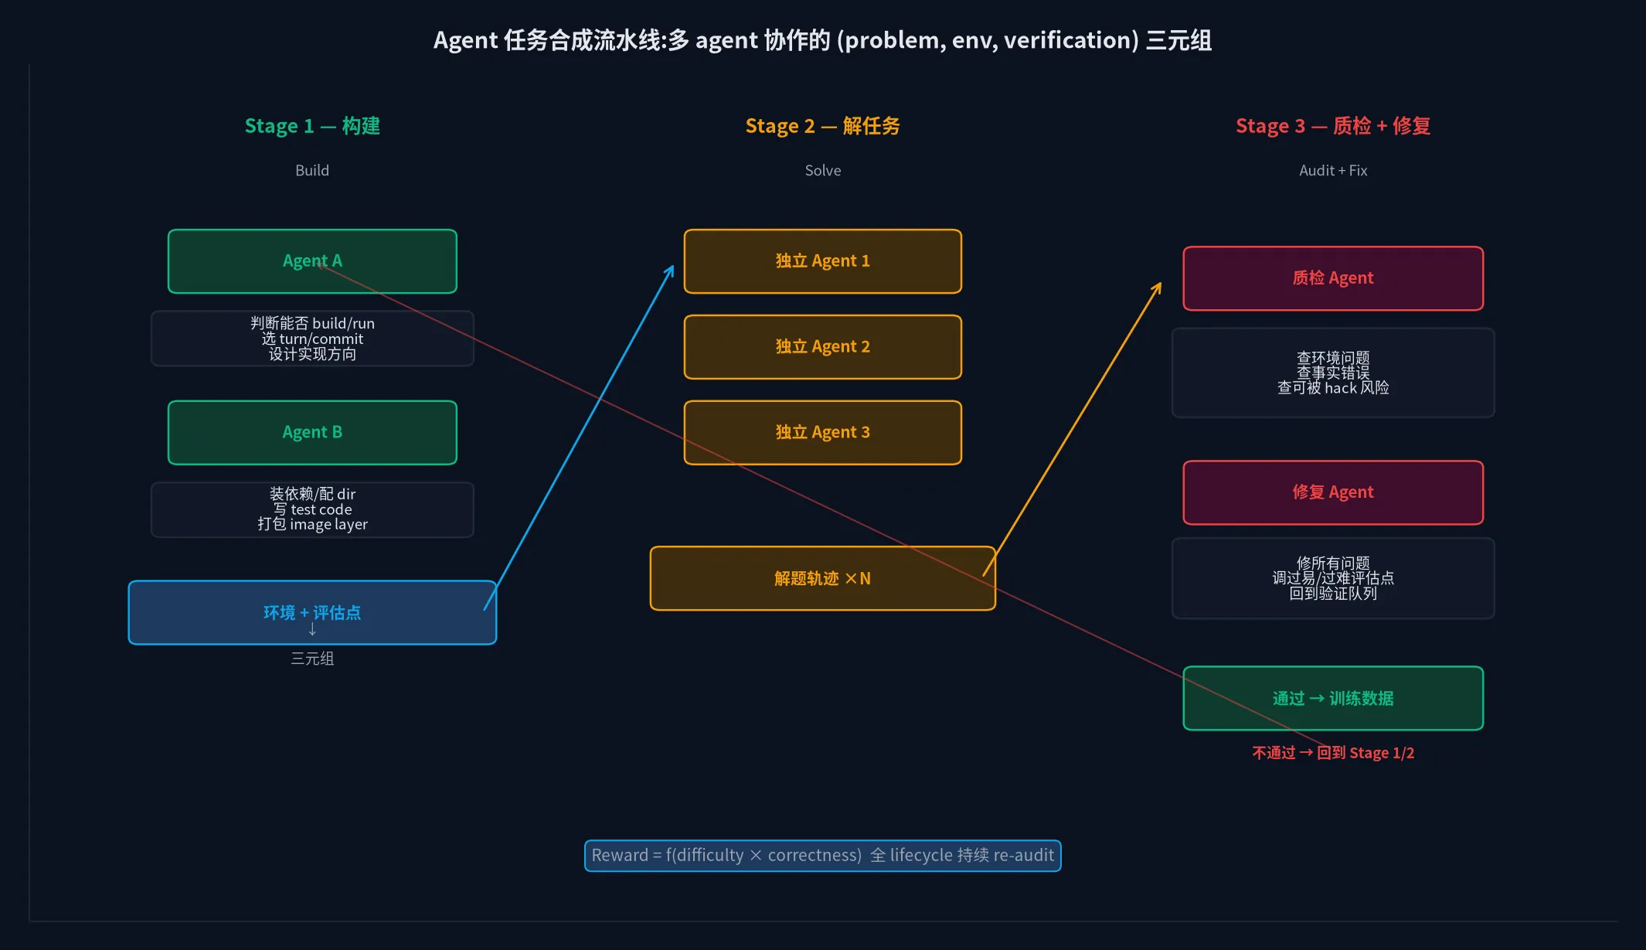The width and height of the screenshot is (1646, 950).
Task: Click the Solve subtitle text
Action: click(x=823, y=170)
